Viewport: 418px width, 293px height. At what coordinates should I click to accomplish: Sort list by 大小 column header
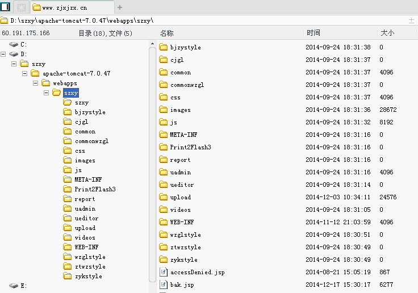tap(387, 33)
